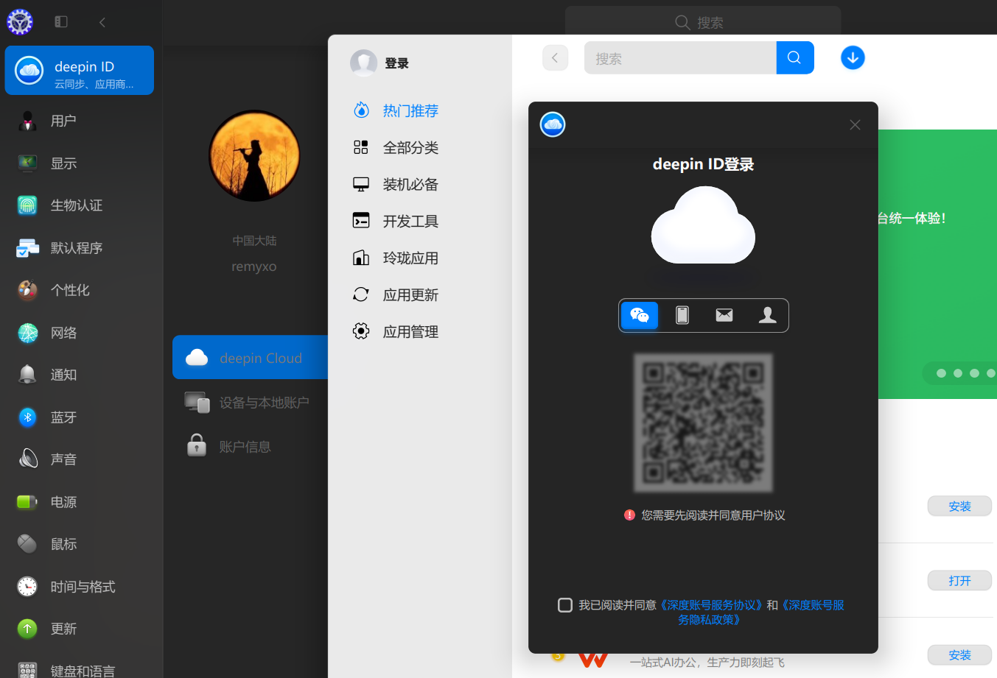997x678 pixels.
Task: Check the 我已阅读并同意 agreement checkbox
Action: pos(565,605)
